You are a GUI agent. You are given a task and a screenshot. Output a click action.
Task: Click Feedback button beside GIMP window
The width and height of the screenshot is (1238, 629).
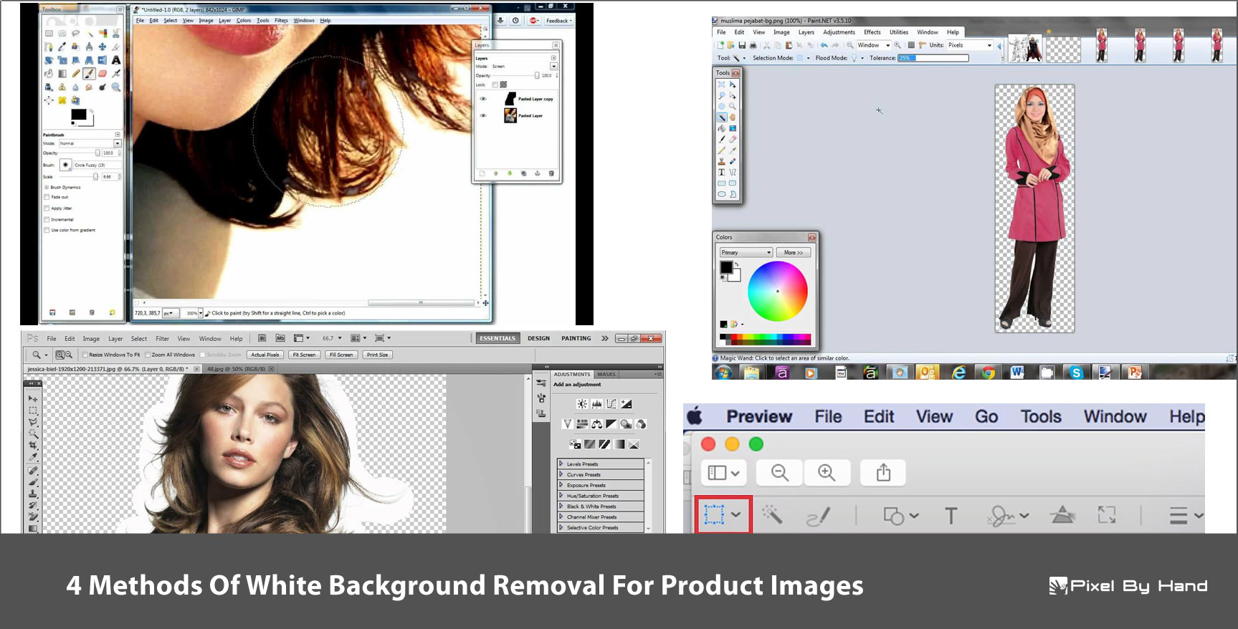[x=558, y=21]
